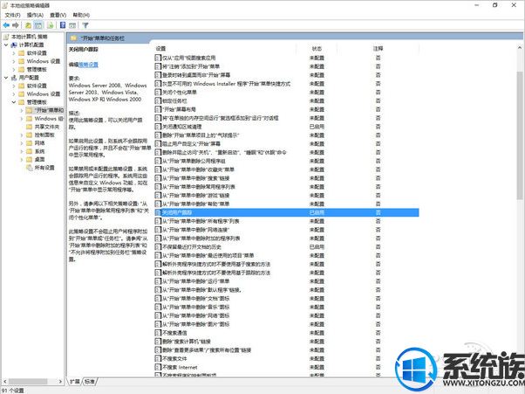Expand Windows 设置 under 计算机配置
Image resolution: width=525 pixels, height=394 pixels.
14,61
